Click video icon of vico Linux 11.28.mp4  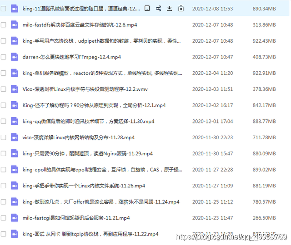coord(15,137)
